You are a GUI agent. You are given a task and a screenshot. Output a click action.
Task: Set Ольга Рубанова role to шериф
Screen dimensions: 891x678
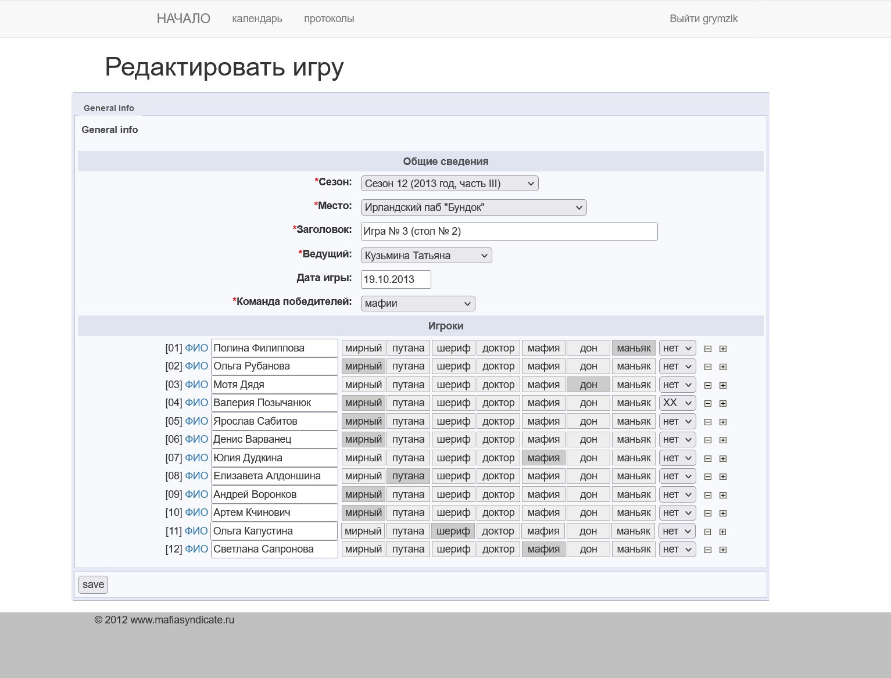click(453, 366)
